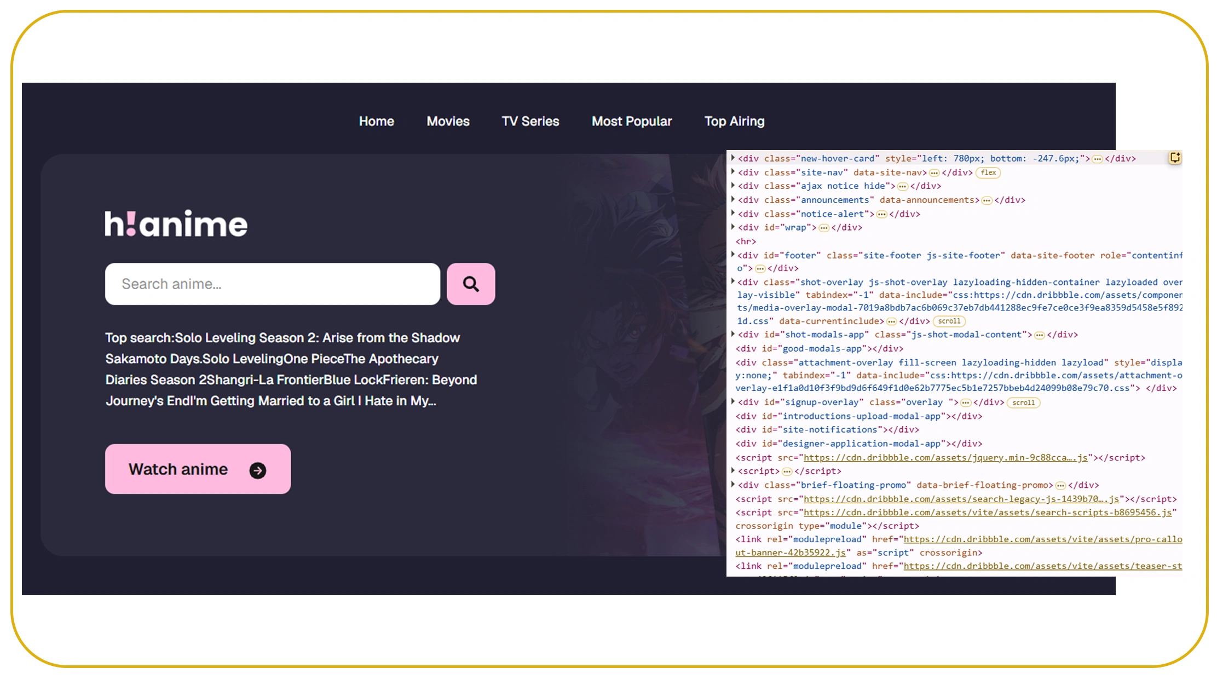1217x679 pixels.
Task: Click ellipsis in the collapsed script node
Action: click(787, 471)
